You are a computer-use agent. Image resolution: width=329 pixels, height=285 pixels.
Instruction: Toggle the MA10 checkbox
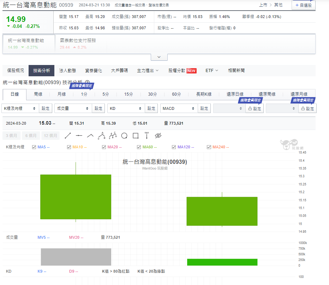tap(69, 147)
